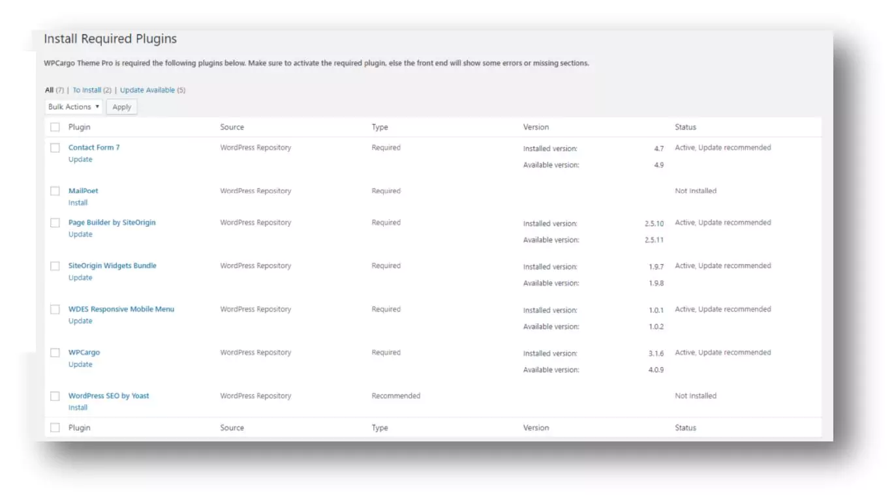Click the Recommended type for Yoast SEO
This screenshot has height=502, width=894.
pyautogui.click(x=396, y=396)
